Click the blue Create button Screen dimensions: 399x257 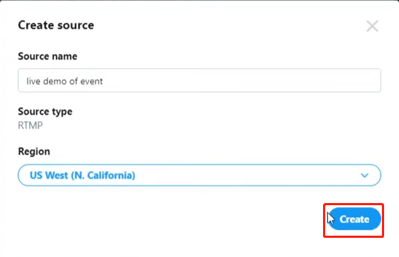click(x=355, y=219)
